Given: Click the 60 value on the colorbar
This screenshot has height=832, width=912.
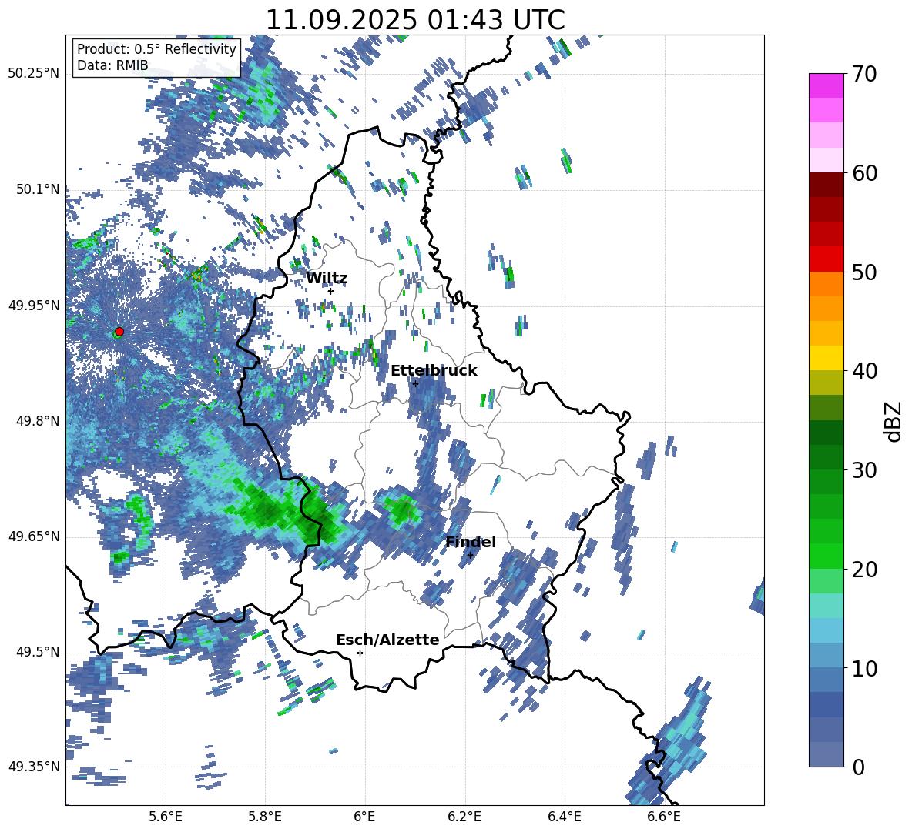Looking at the screenshot, I should [x=863, y=173].
